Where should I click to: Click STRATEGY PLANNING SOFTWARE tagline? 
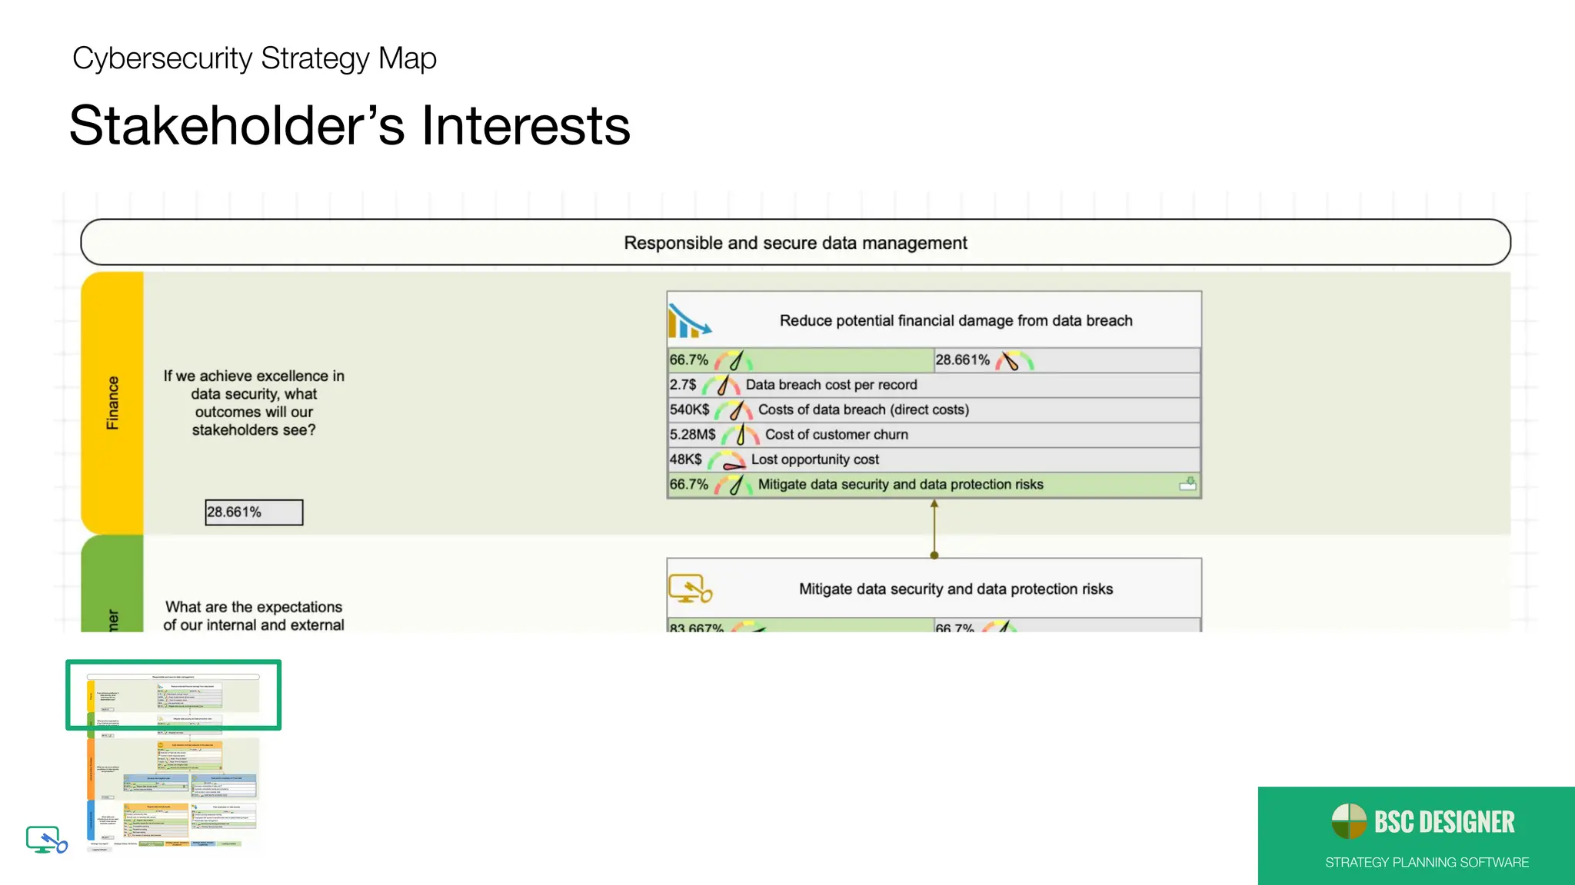pos(1427,863)
